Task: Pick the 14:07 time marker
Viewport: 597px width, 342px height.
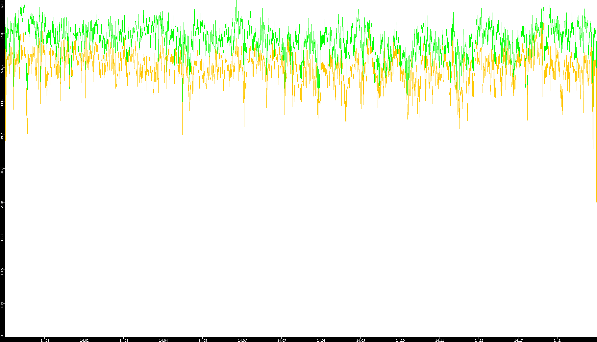Action: (x=282, y=340)
